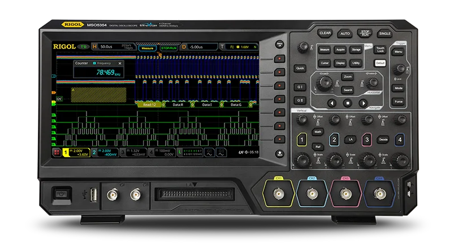The height and width of the screenshot is (248, 458).
Task: Open the on-screen channel 4 100mV label
Action: pos(162,153)
